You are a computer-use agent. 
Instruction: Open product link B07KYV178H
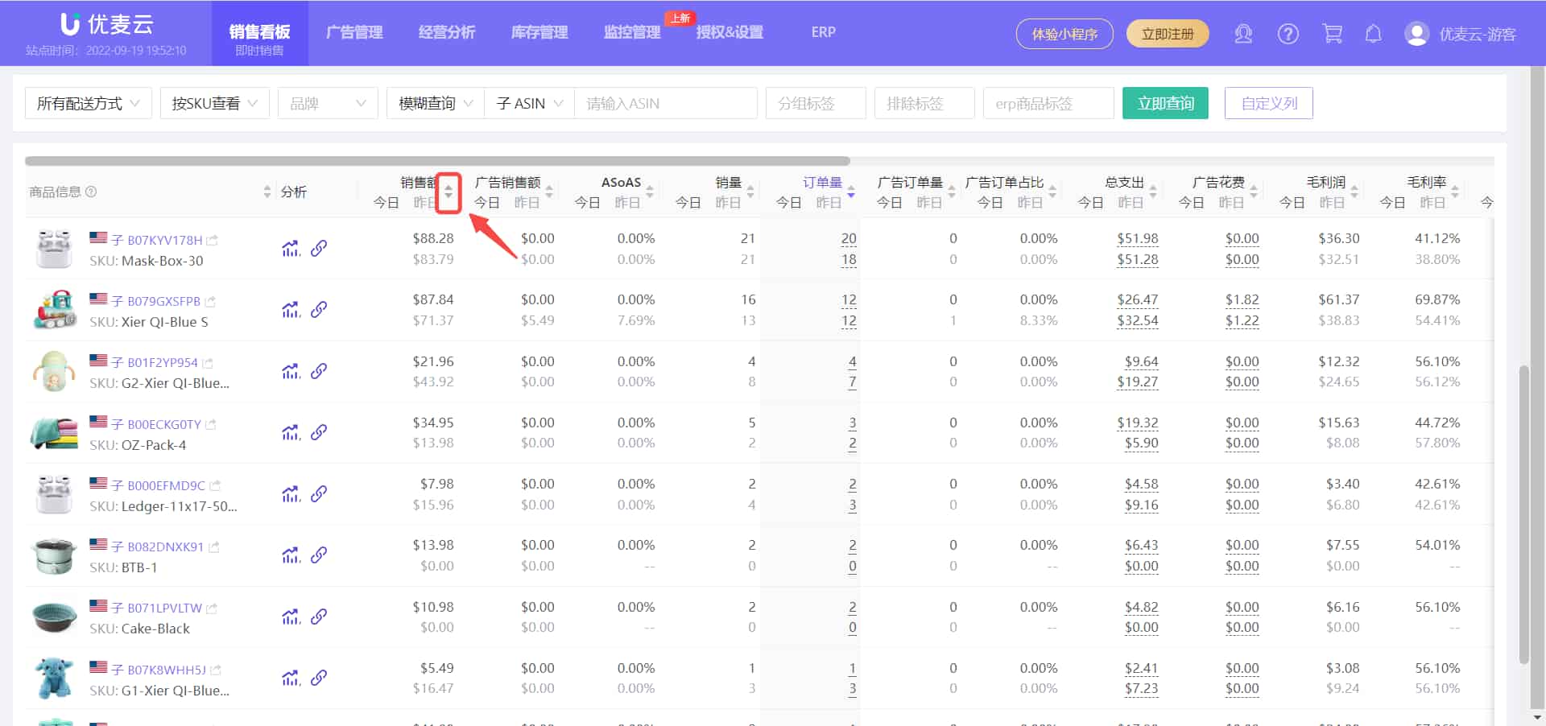(x=163, y=239)
